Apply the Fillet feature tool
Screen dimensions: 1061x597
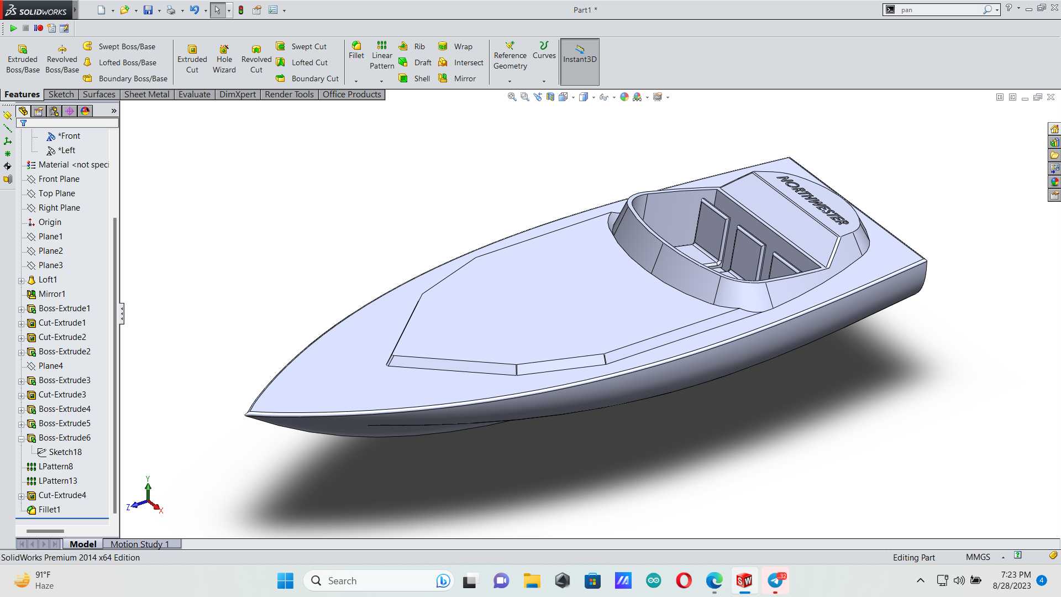coord(356,50)
